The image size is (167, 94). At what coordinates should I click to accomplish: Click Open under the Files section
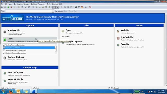click(x=68, y=30)
